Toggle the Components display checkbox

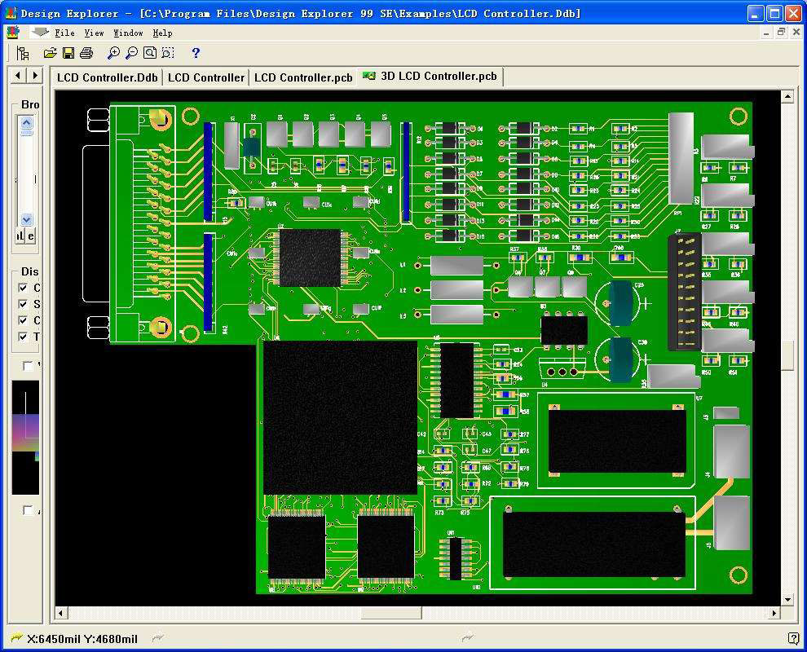pos(23,288)
